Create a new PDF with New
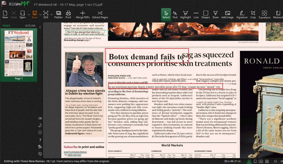The image size is (283, 164). click(5, 15)
